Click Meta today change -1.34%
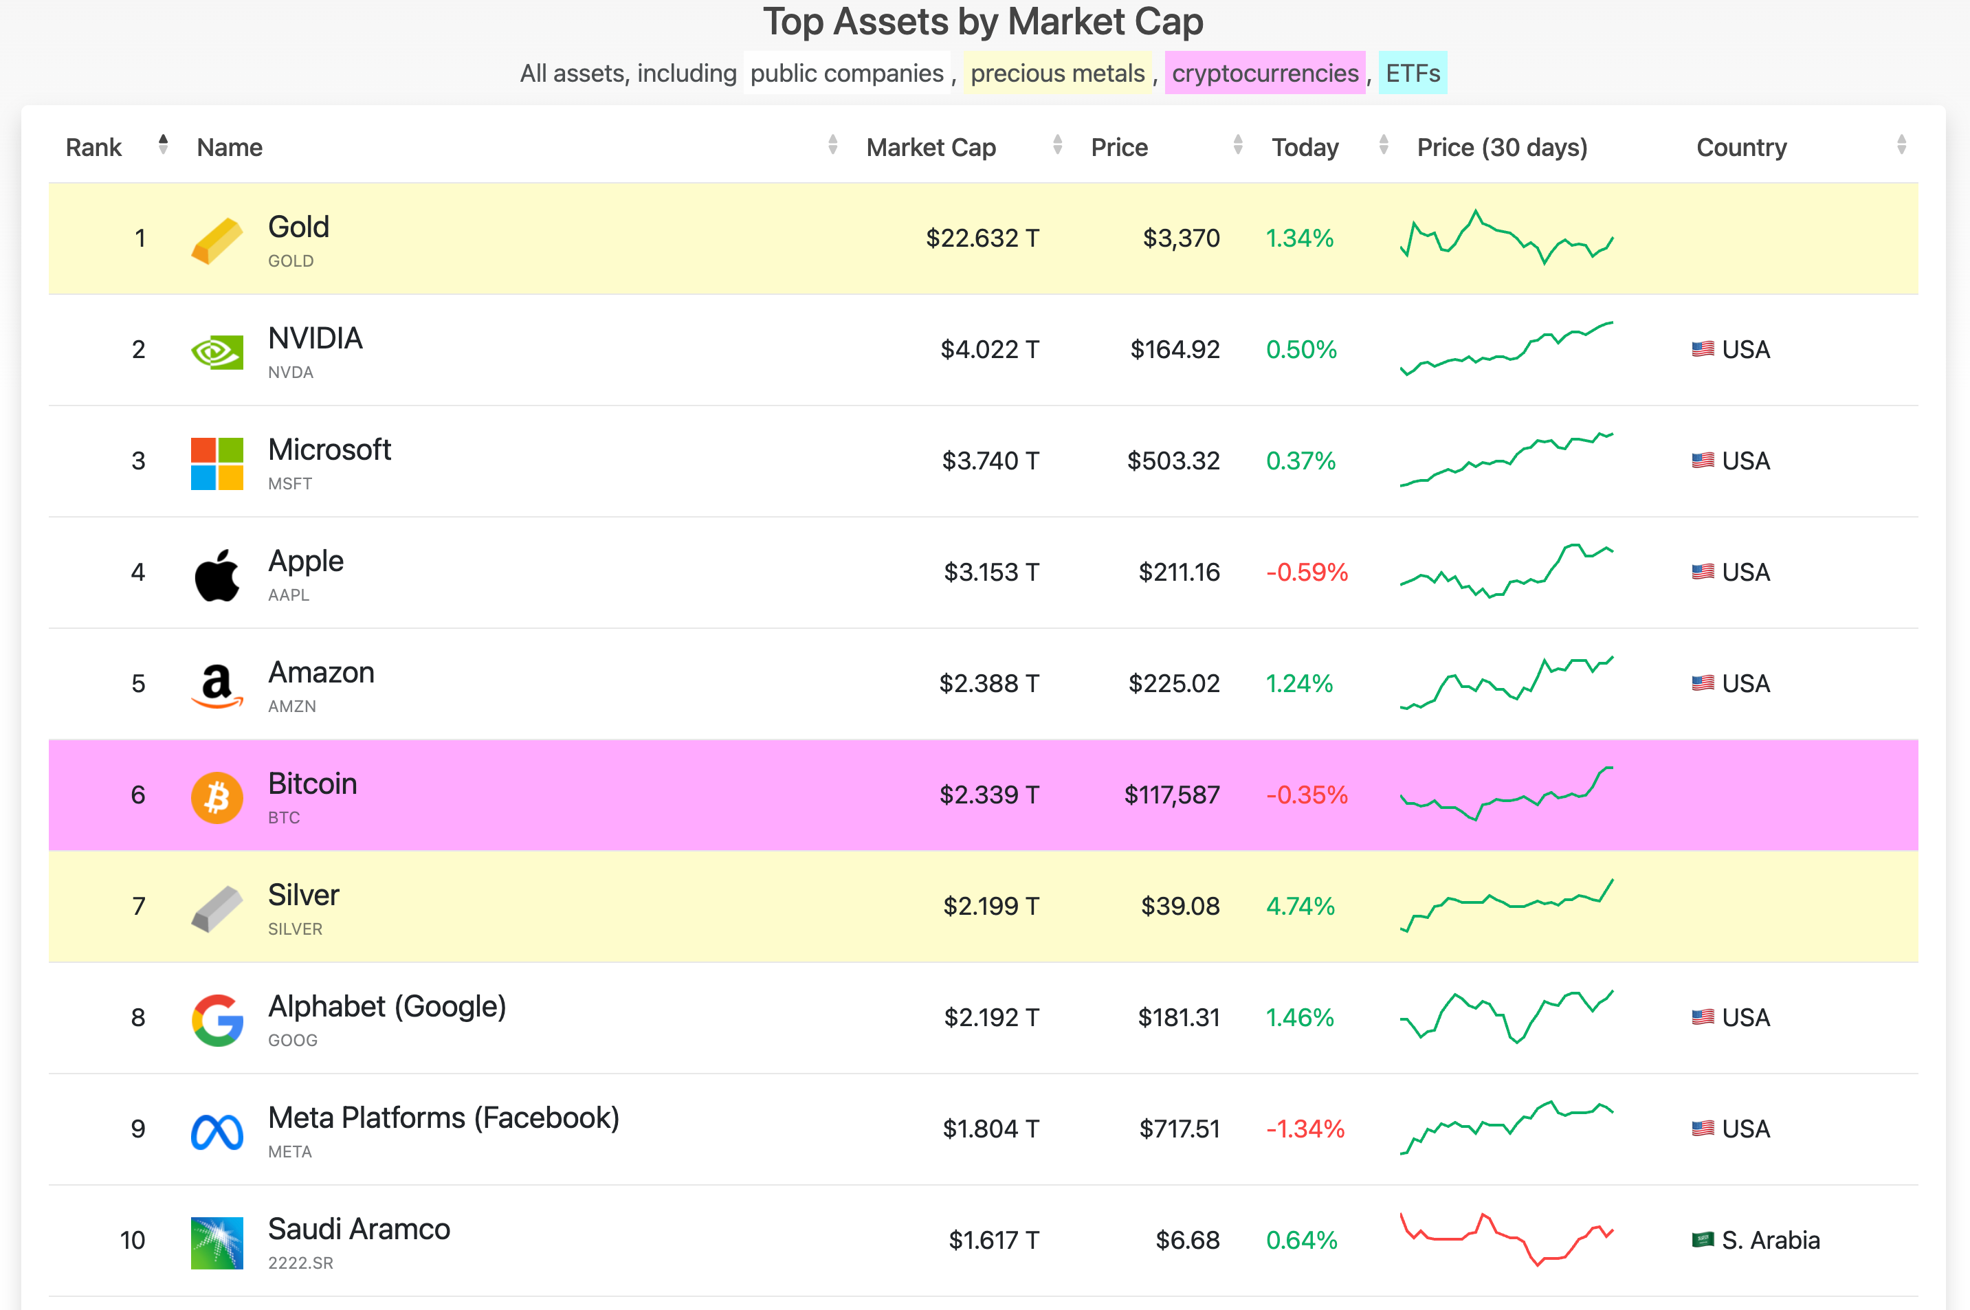The image size is (1970, 1310). [1305, 1129]
